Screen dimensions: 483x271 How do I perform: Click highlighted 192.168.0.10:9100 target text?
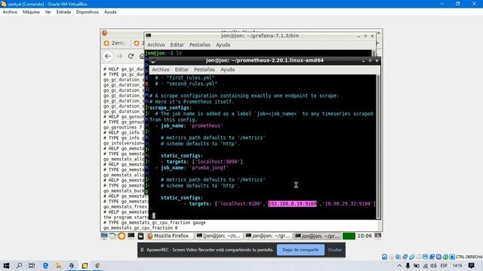pos(292,204)
